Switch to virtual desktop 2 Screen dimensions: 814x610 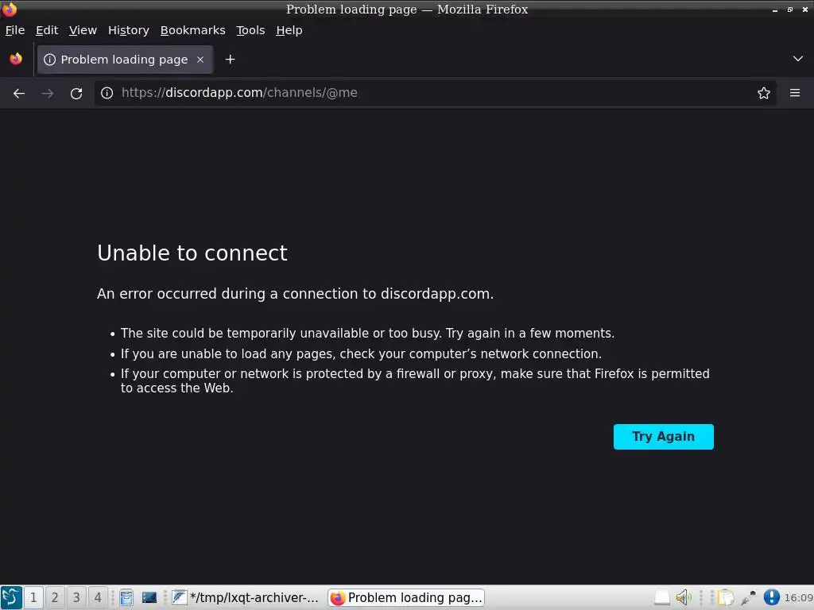point(55,597)
